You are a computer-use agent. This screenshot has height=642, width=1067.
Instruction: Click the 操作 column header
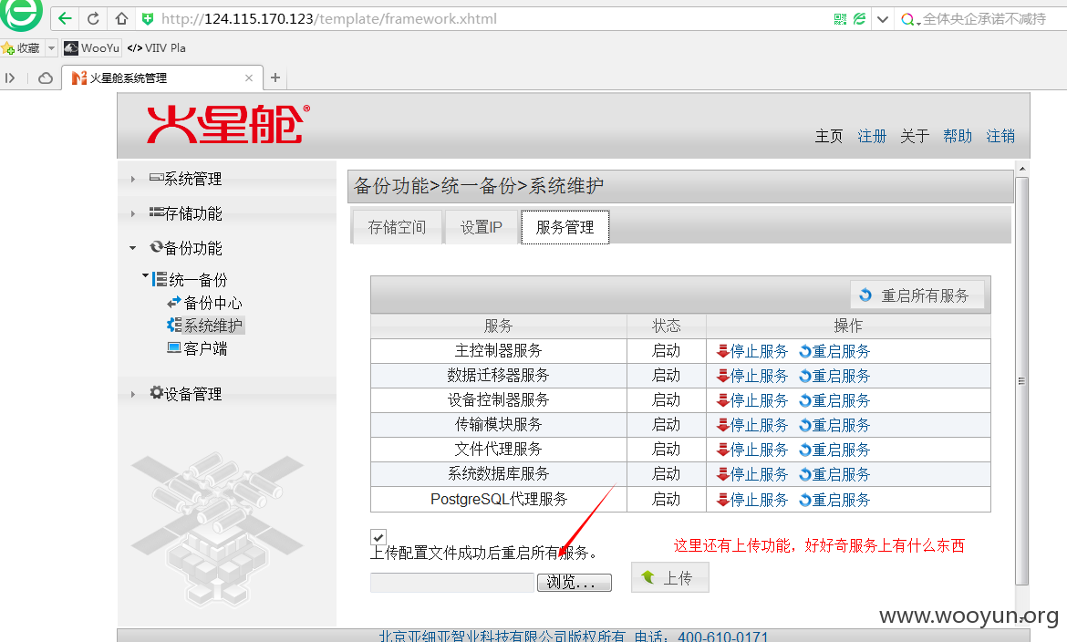pos(848,326)
